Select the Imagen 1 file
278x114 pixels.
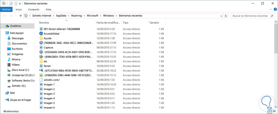(x=49, y=85)
